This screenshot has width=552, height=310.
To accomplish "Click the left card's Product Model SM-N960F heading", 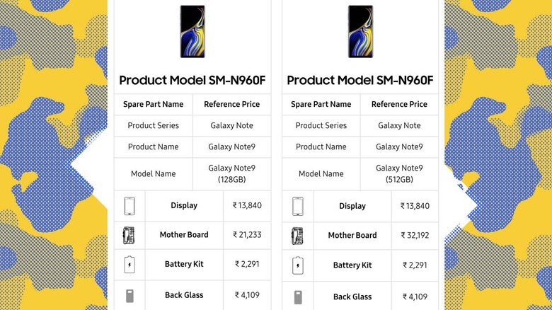I will coord(192,80).
